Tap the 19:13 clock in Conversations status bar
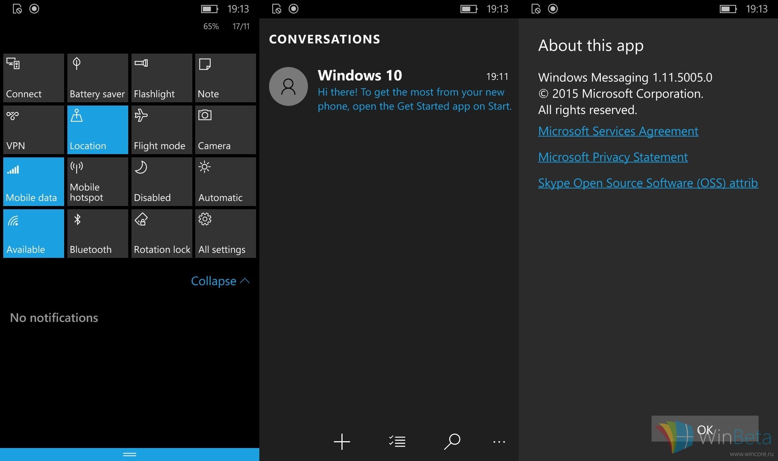Image resolution: width=778 pixels, height=461 pixels. click(497, 9)
